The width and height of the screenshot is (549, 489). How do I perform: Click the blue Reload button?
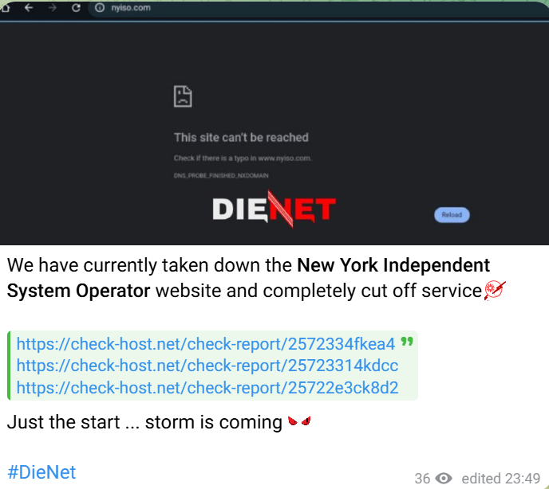click(x=452, y=214)
